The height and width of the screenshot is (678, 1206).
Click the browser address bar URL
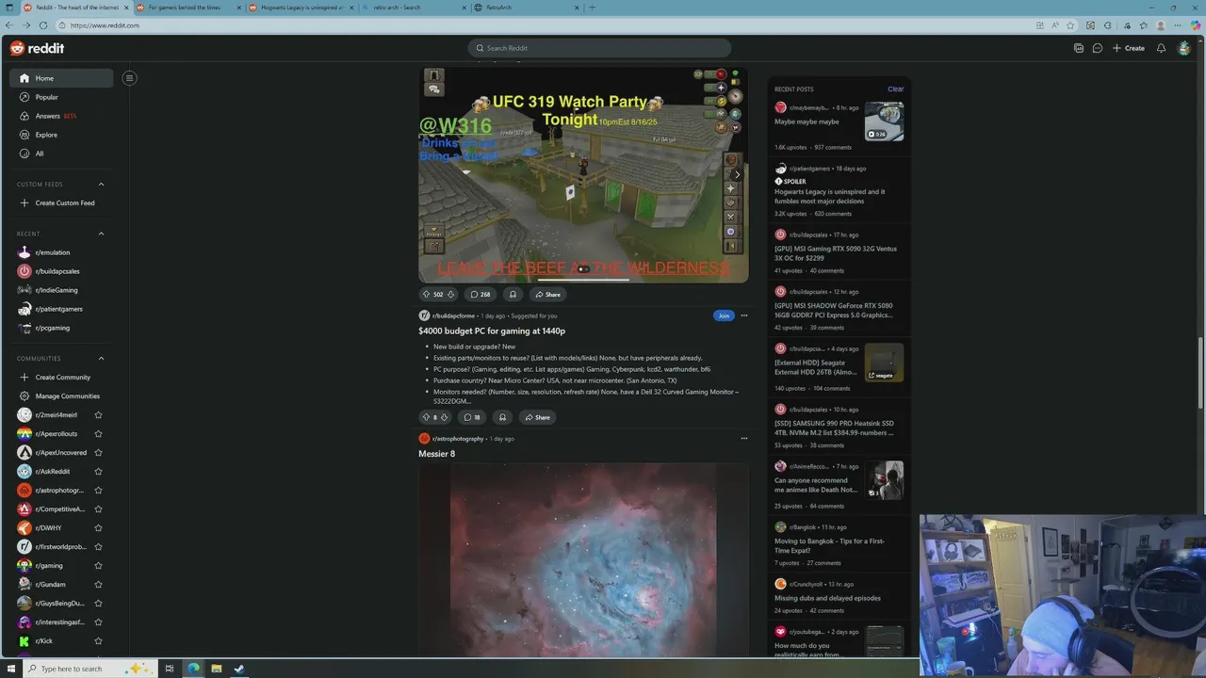(105, 25)
